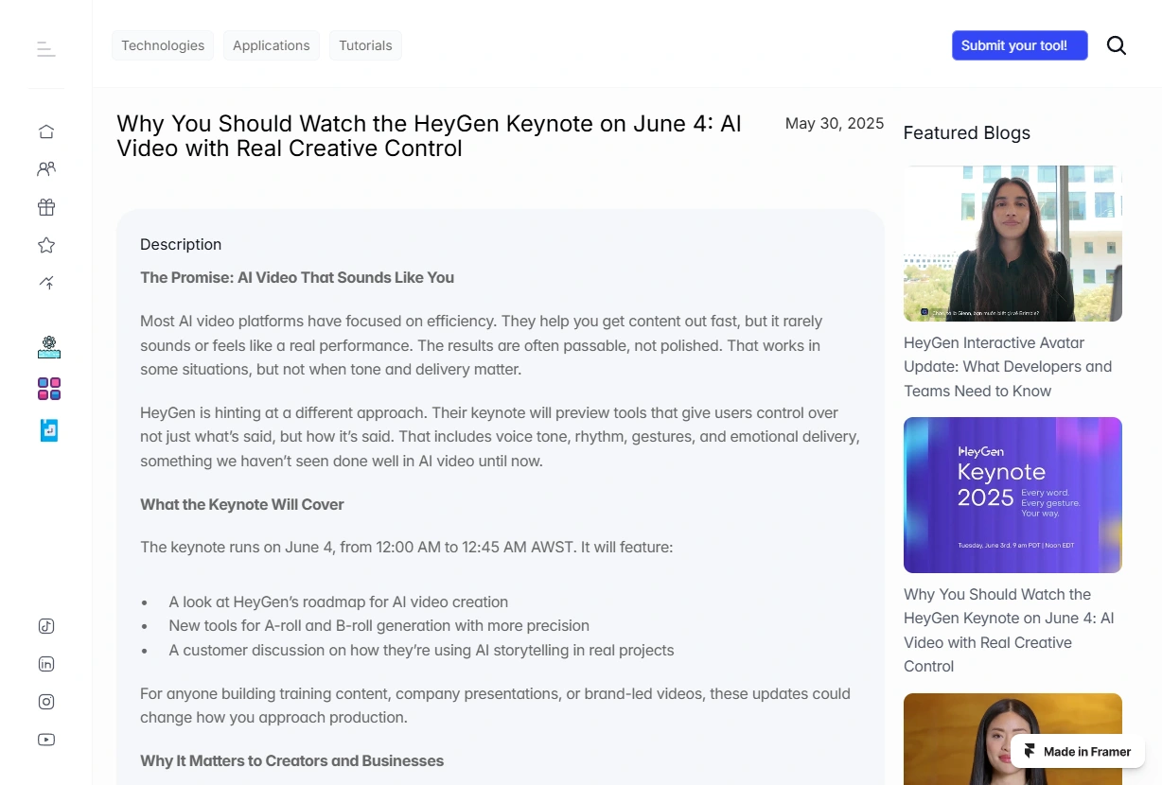Click 'Why It Matters to Creators and Businesses'
The image size is (1162, 785).
(x=292, y=760)
